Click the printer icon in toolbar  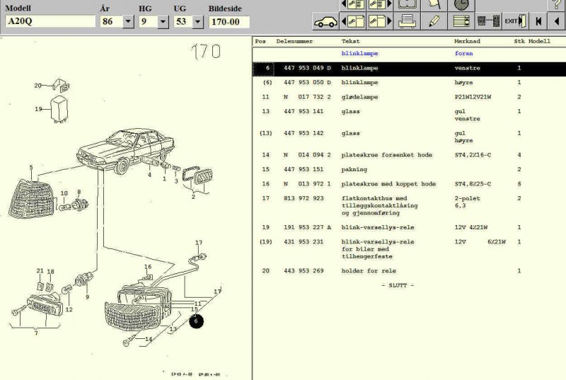coord(407,21)
